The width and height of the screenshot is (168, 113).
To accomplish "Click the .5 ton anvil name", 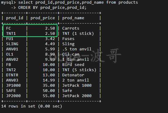I will tap(77, 49).
